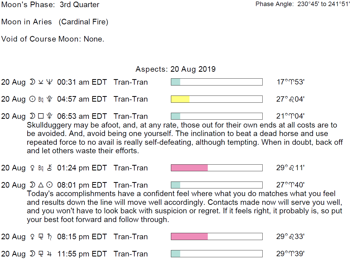Click the "Aspects: 20 Aug 2019" heading
Screen dimensions: 358x262
coord(175,69)
